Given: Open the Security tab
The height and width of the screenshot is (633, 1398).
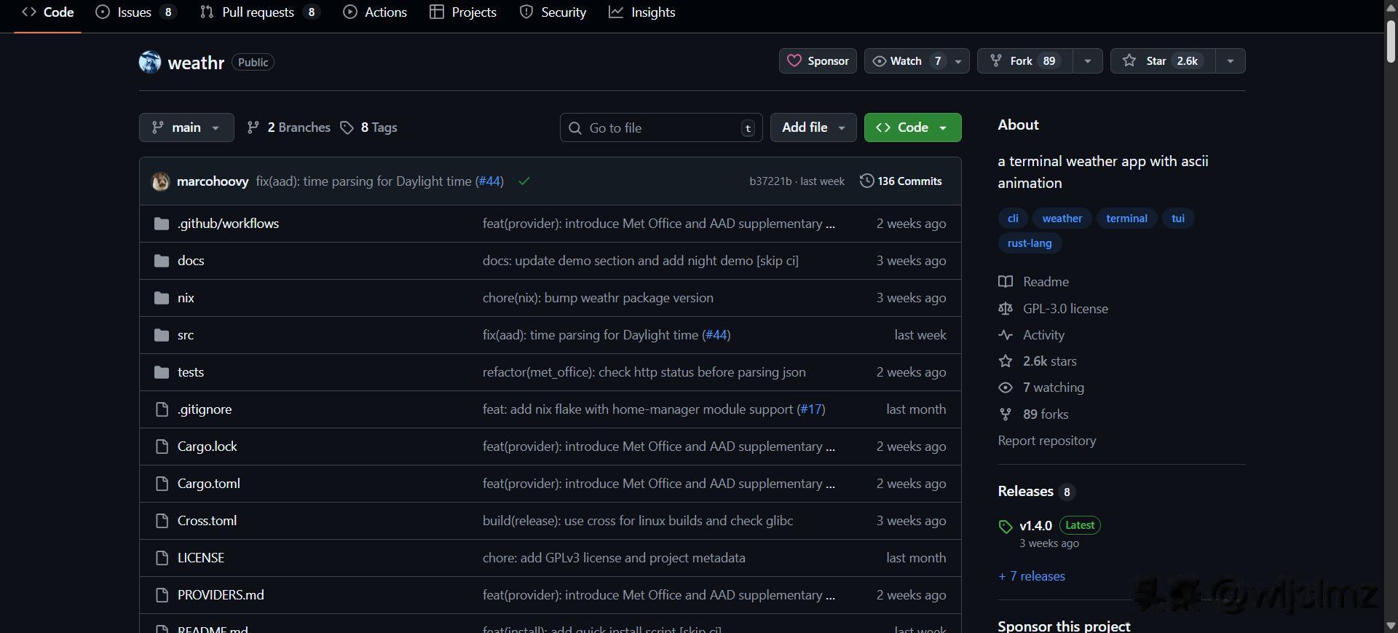Looking at the screenshot, I should click(553, 12).
